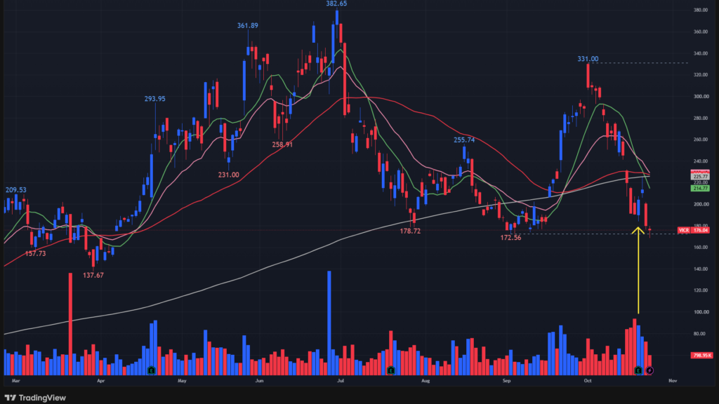Click the tall blue late-June volume spike
The width and height of the screenshot is (719, 404).
pos(329,323)
